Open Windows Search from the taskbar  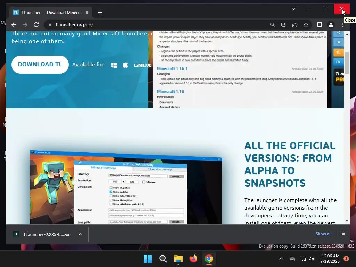163,259
